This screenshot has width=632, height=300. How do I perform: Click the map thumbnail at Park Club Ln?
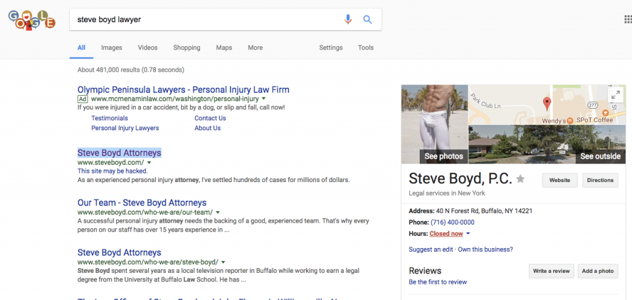[x=547, y=104]
